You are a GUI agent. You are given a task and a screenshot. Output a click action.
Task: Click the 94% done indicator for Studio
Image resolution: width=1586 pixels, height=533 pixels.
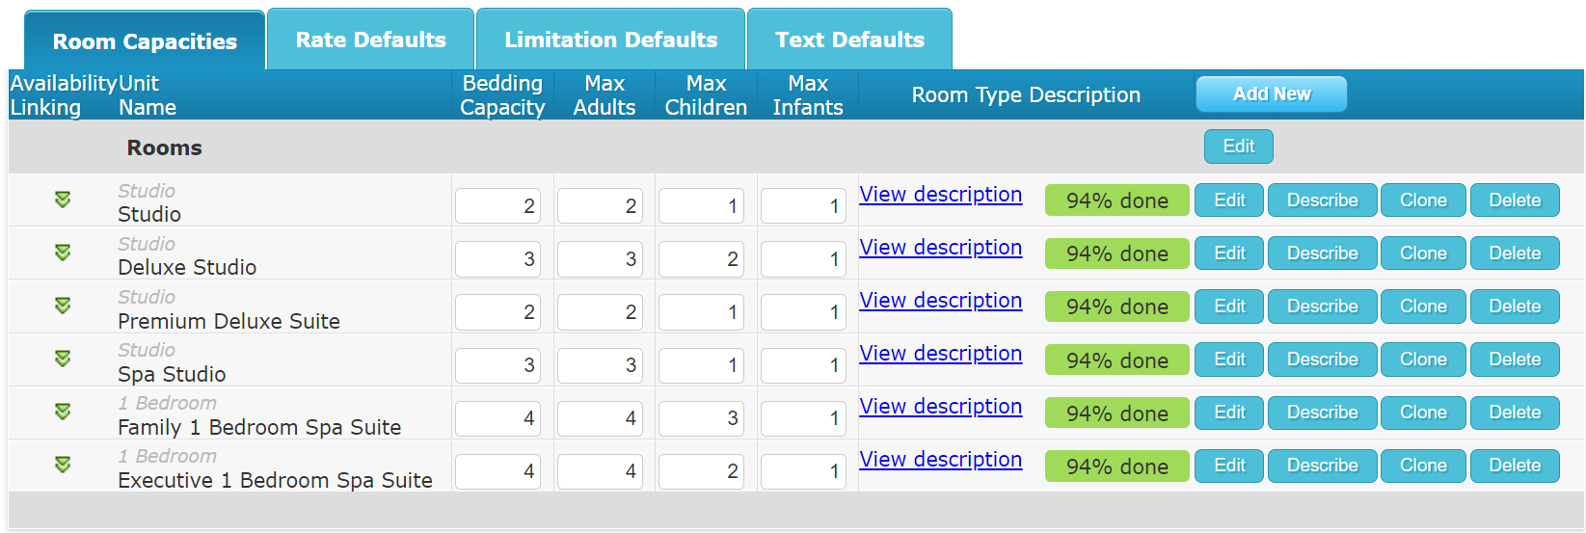[x=1117, y=200]
